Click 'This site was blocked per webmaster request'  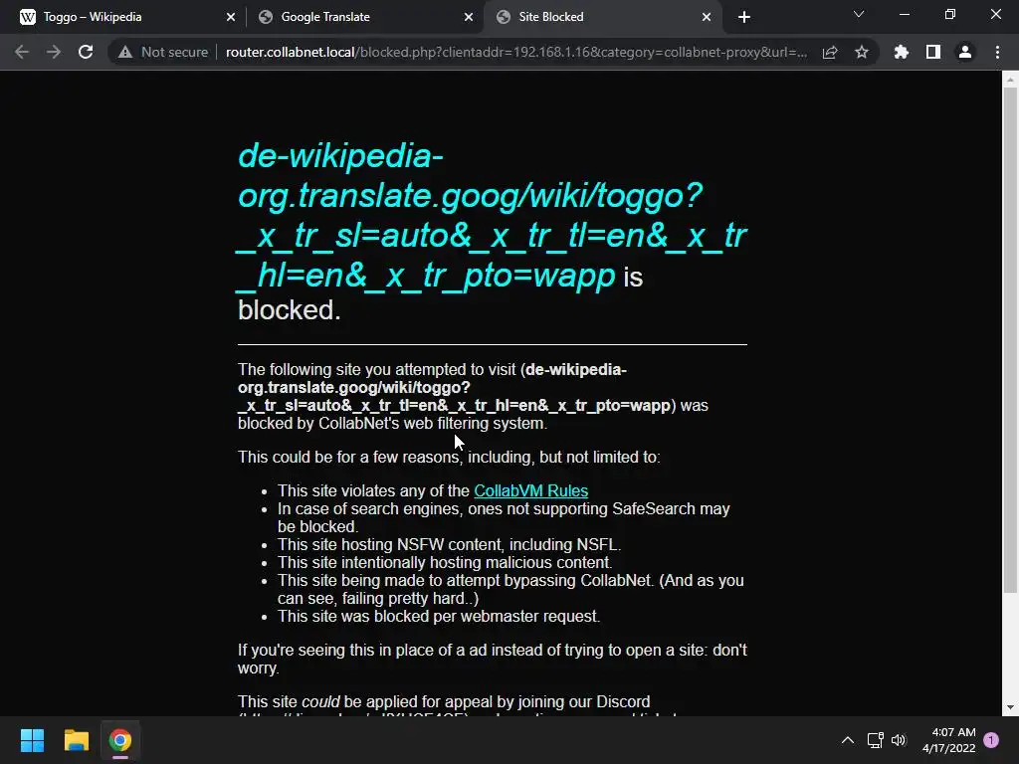click(439, 617)
